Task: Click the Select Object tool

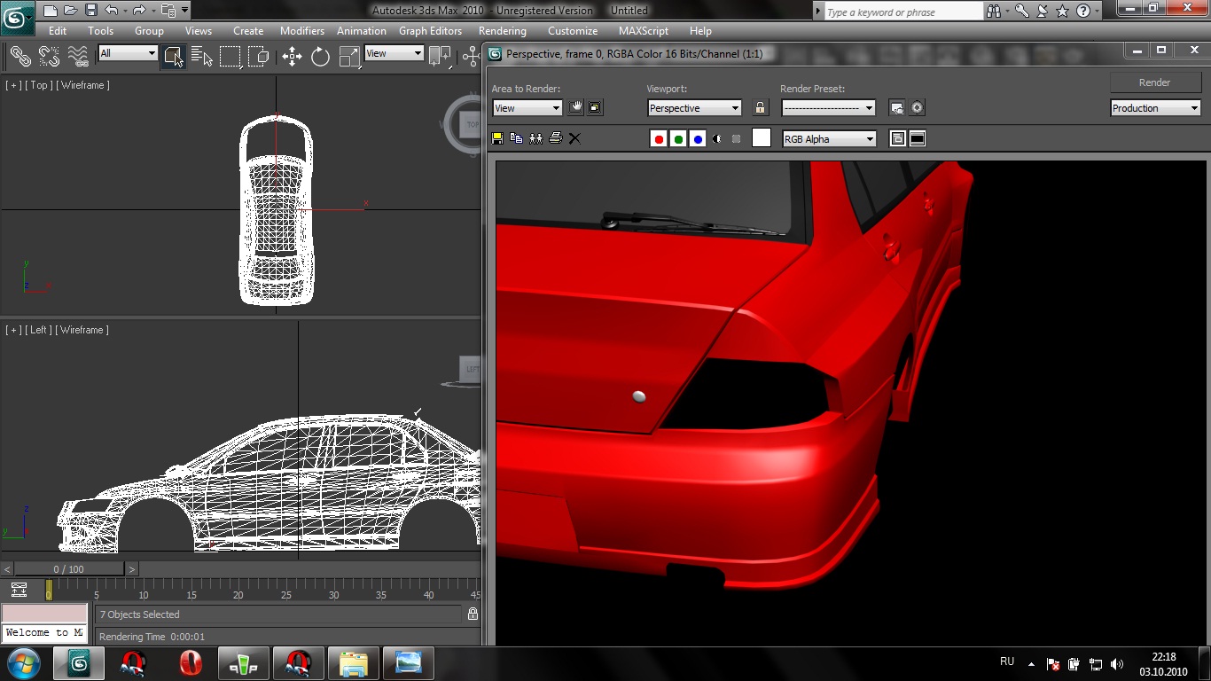Action: (x=173, y=57)
